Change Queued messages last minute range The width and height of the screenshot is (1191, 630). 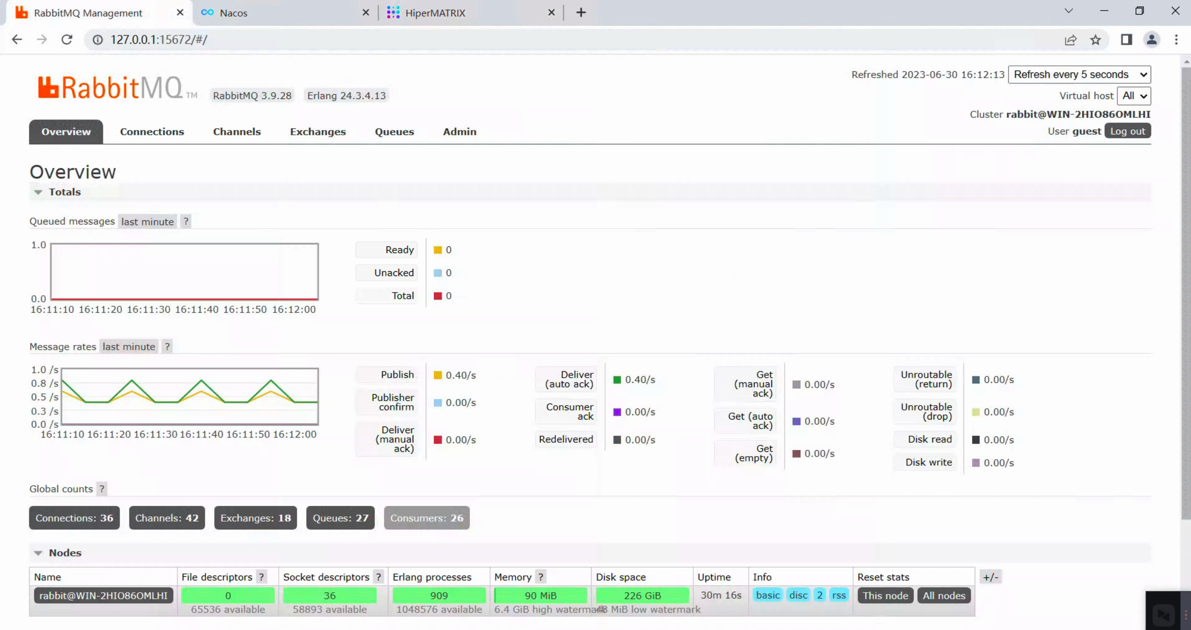(148, 221)
